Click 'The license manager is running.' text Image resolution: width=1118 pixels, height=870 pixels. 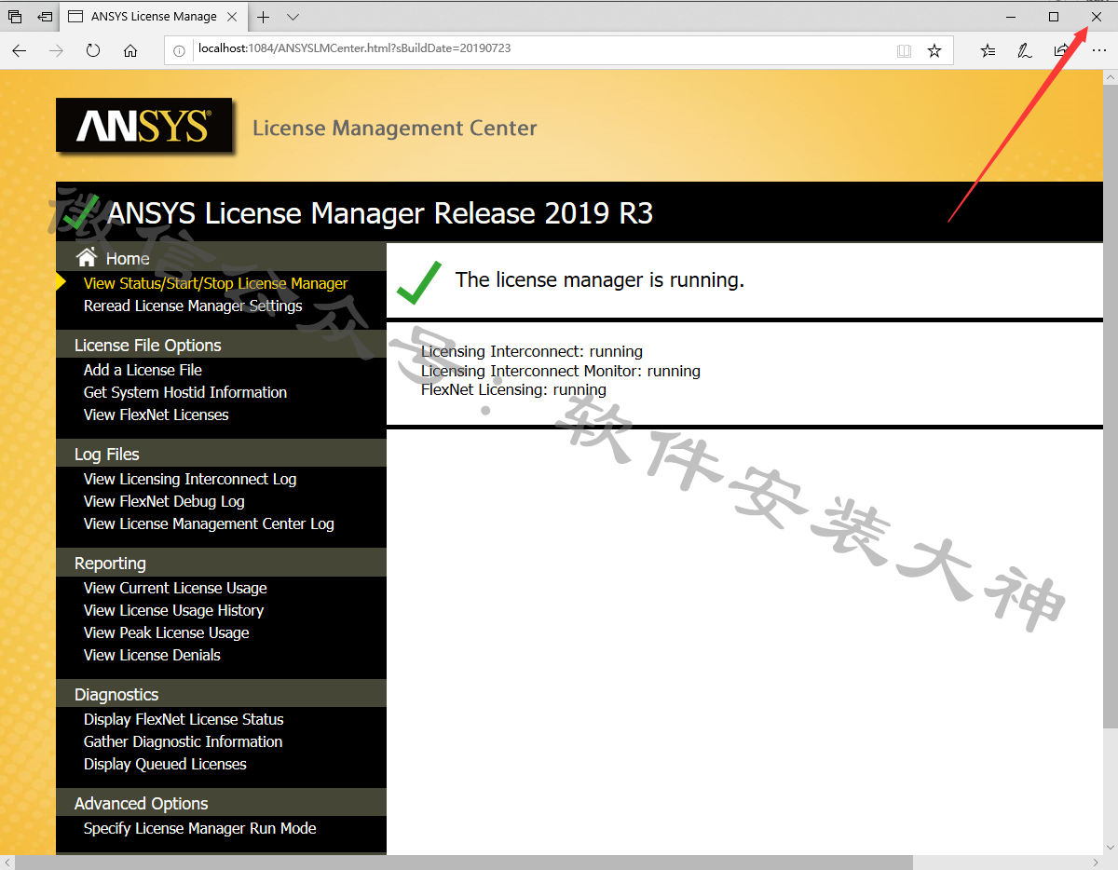(599, 279)
